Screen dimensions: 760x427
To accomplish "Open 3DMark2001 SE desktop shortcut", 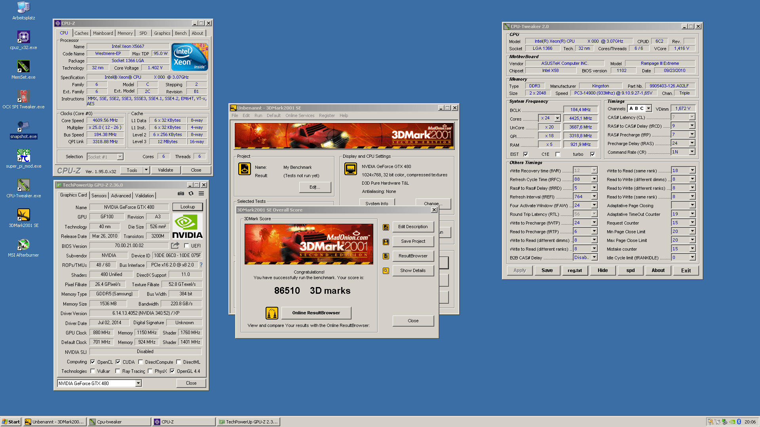I will pyautogui.click(x=24, y=218).
